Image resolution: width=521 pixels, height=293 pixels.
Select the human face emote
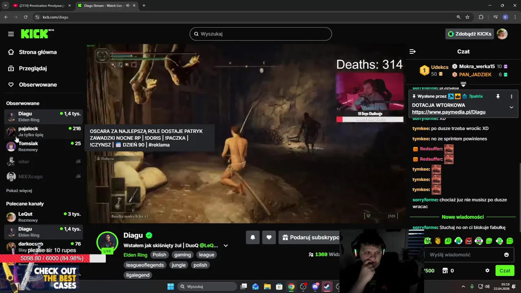438,241
